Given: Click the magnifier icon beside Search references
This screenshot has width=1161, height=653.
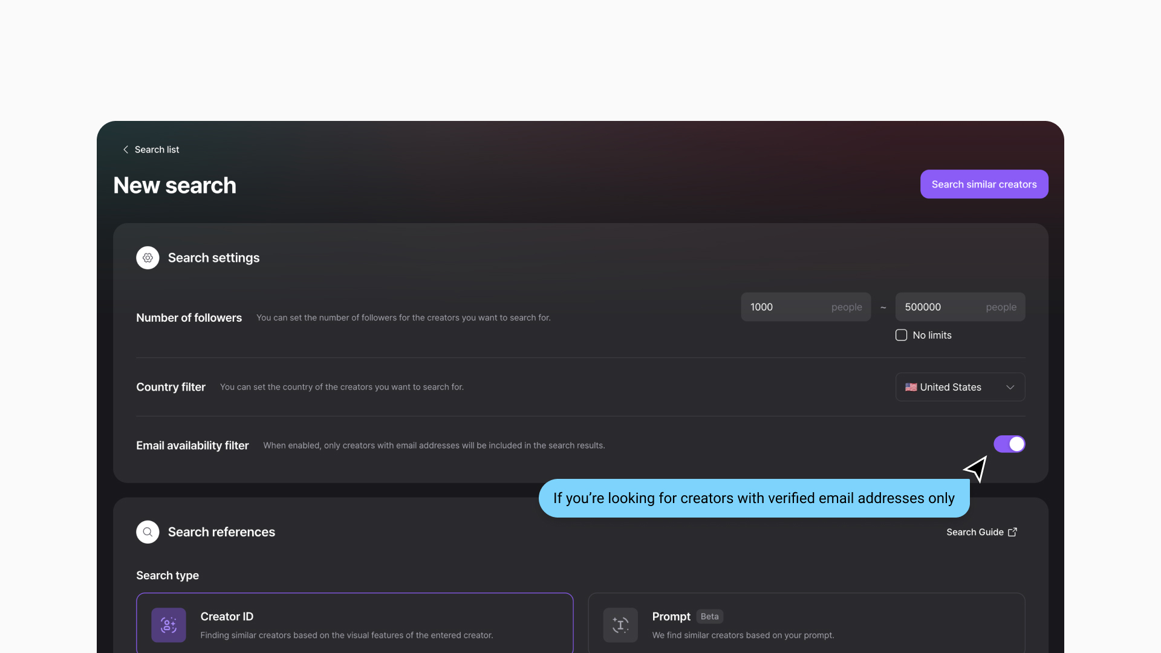Looking at the screenshot, I should tap(148, 532).
